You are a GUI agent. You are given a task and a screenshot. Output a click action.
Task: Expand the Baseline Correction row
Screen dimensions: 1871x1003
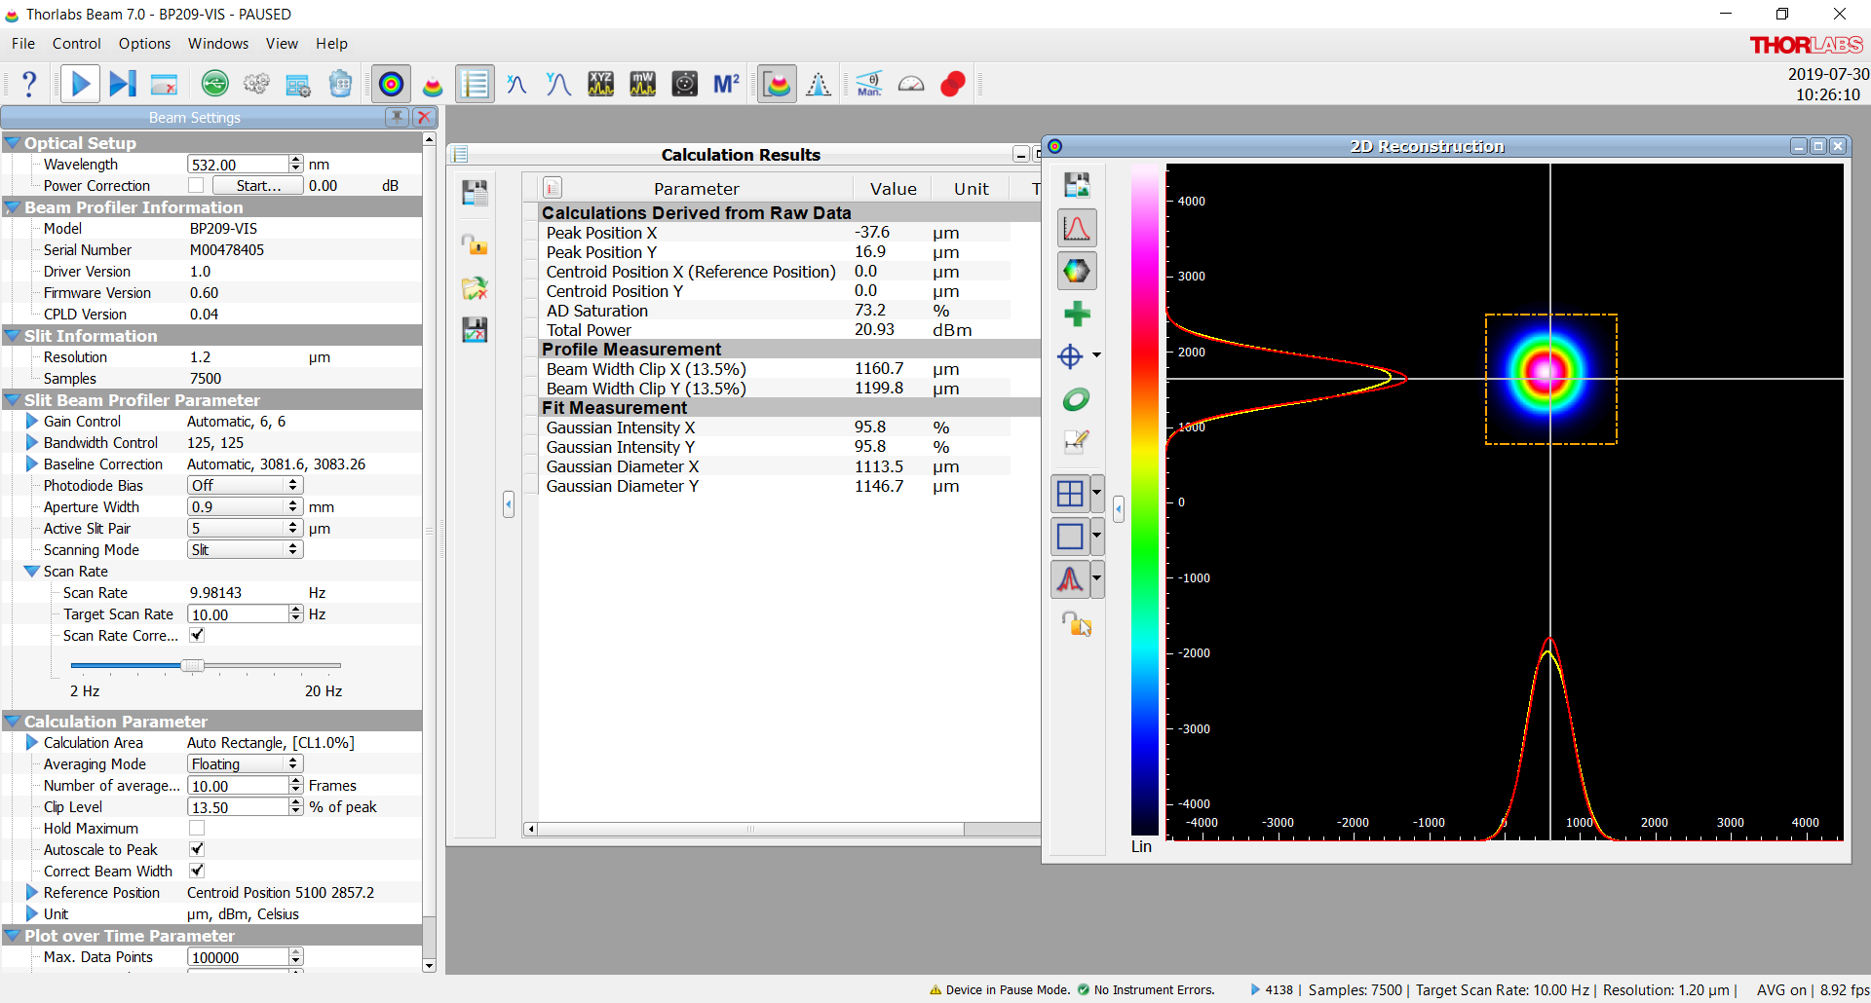click(32, 464)
